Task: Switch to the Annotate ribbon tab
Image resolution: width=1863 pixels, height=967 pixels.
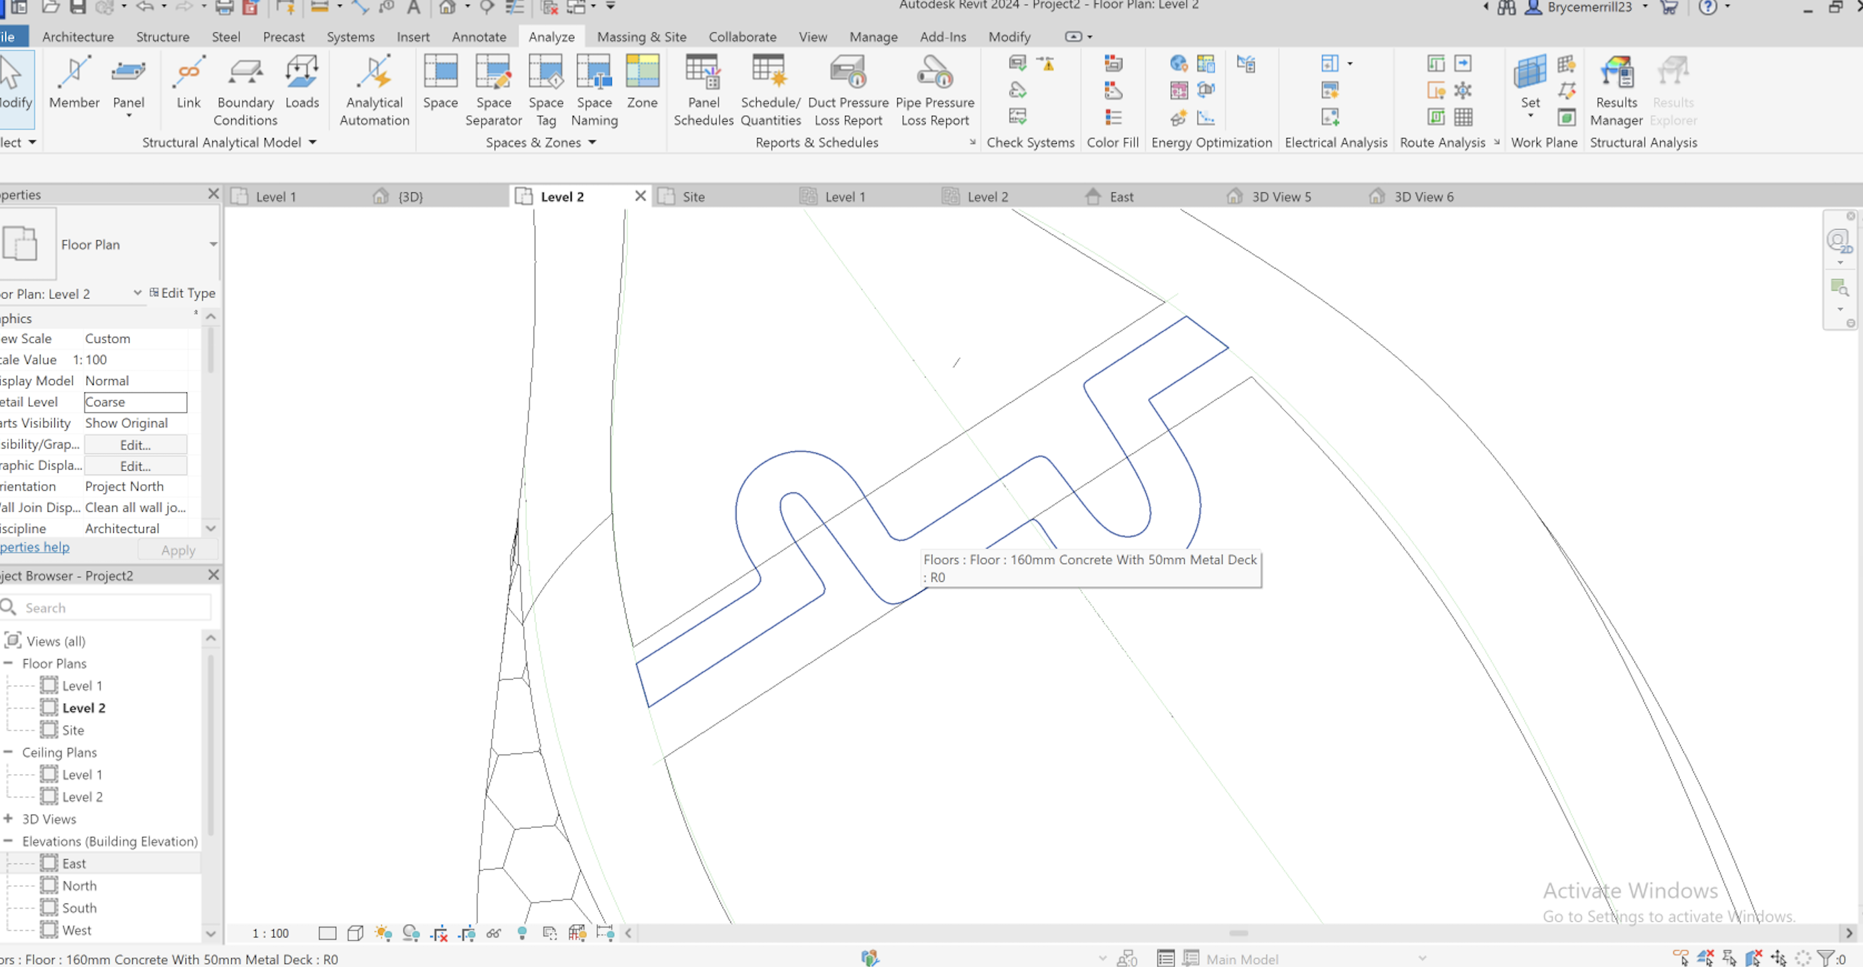Action: pos(478,36)
